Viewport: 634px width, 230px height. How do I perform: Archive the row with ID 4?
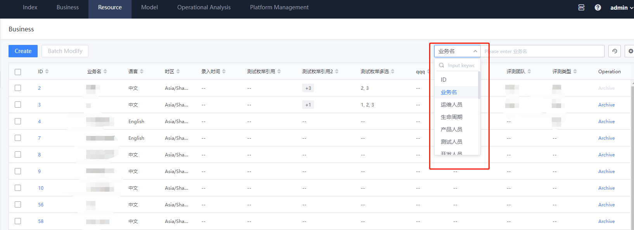[x=606, y=121]
